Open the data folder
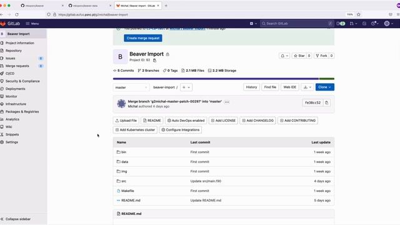This screenshot has height=225, width=400. click(124, 162)
